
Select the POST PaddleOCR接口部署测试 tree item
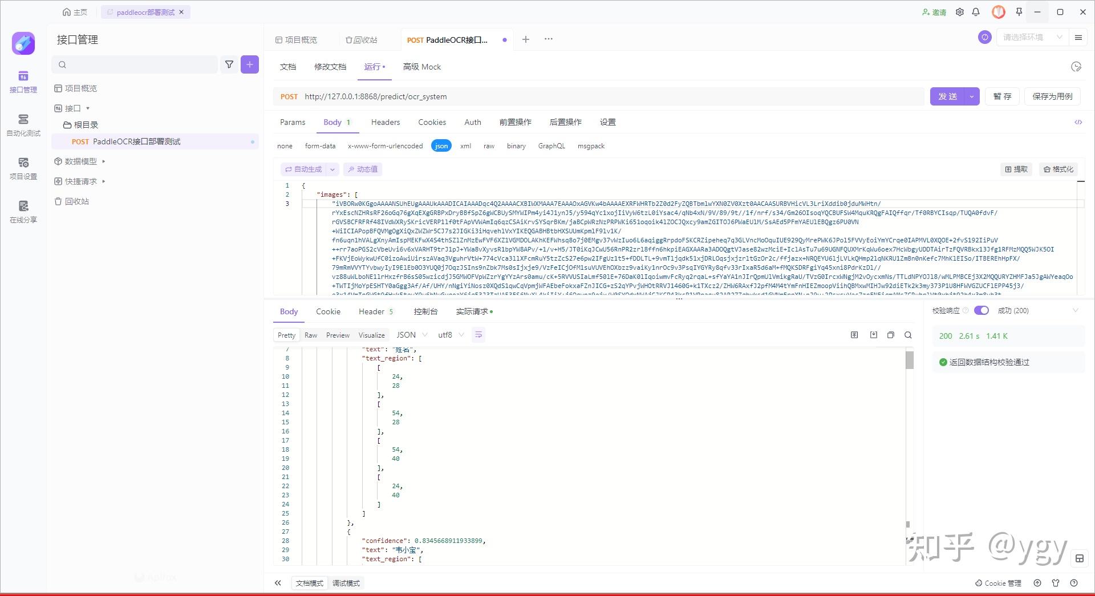click(155, 141)
